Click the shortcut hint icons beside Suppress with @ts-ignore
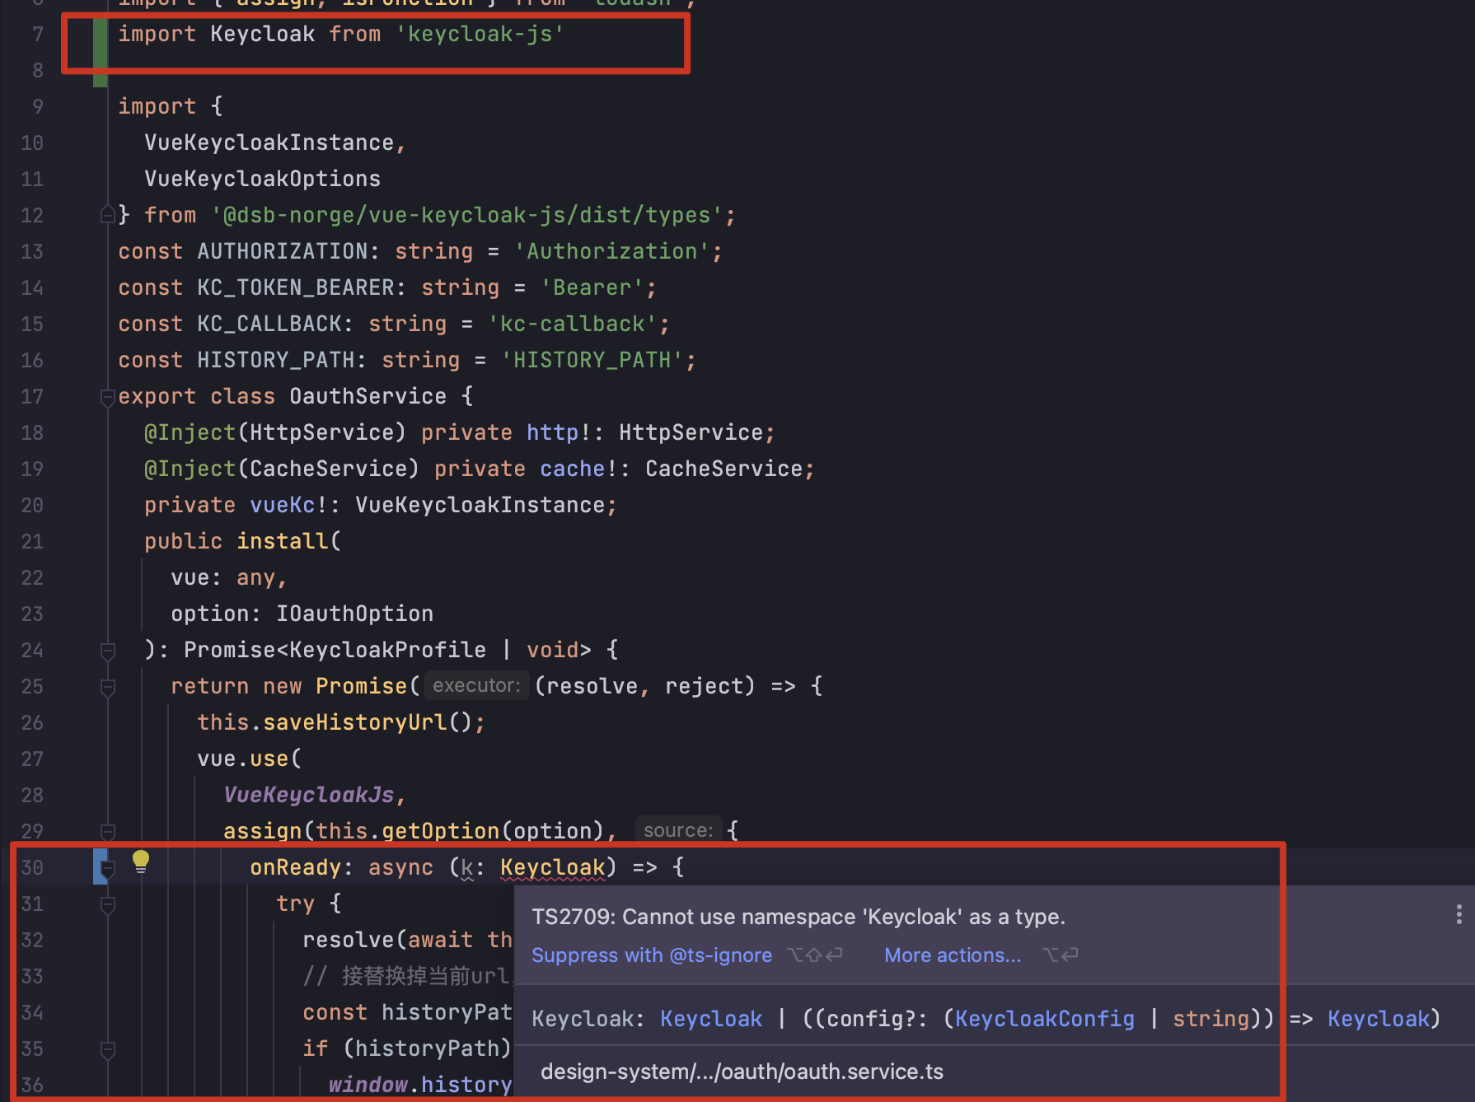Screen dimensions: 1475x1102 click(814, 955)
